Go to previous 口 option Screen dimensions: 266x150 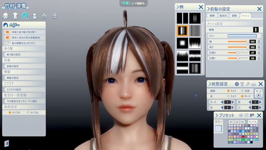250,107
